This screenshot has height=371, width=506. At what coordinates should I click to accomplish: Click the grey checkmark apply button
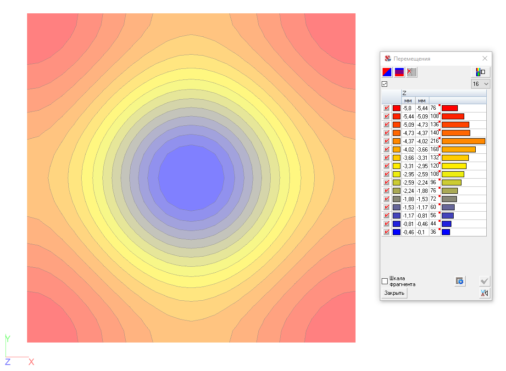click(484, 281)
